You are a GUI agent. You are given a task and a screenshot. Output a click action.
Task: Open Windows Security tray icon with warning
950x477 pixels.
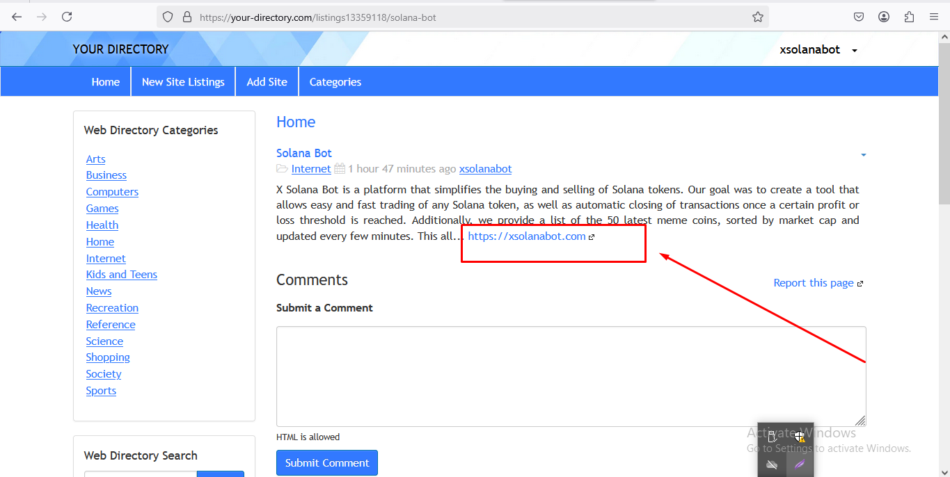coord(799,437)
